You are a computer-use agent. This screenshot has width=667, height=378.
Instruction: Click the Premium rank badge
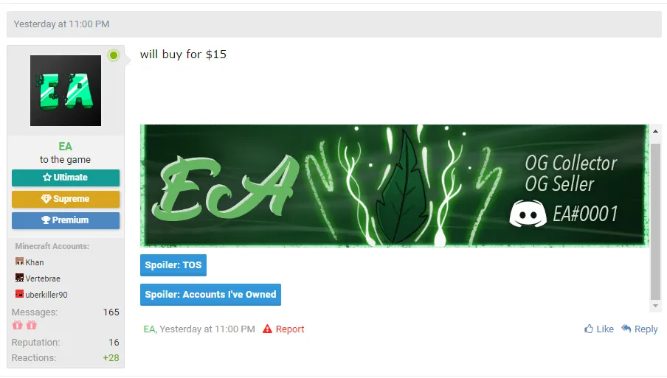pos(66,220)
